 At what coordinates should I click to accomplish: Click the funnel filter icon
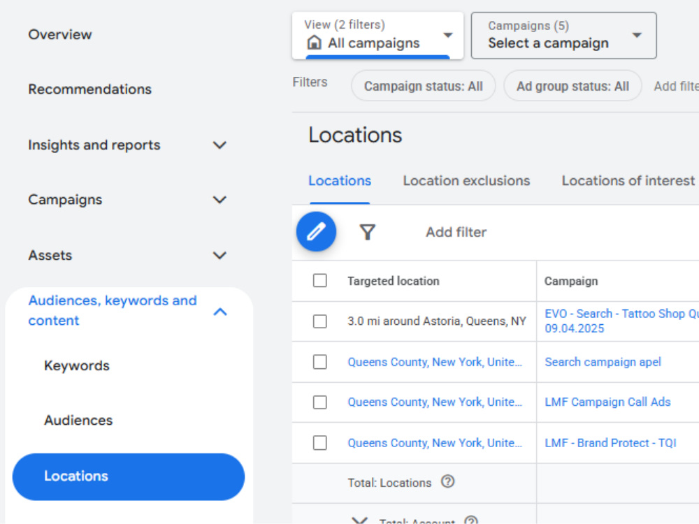(368, 232)
